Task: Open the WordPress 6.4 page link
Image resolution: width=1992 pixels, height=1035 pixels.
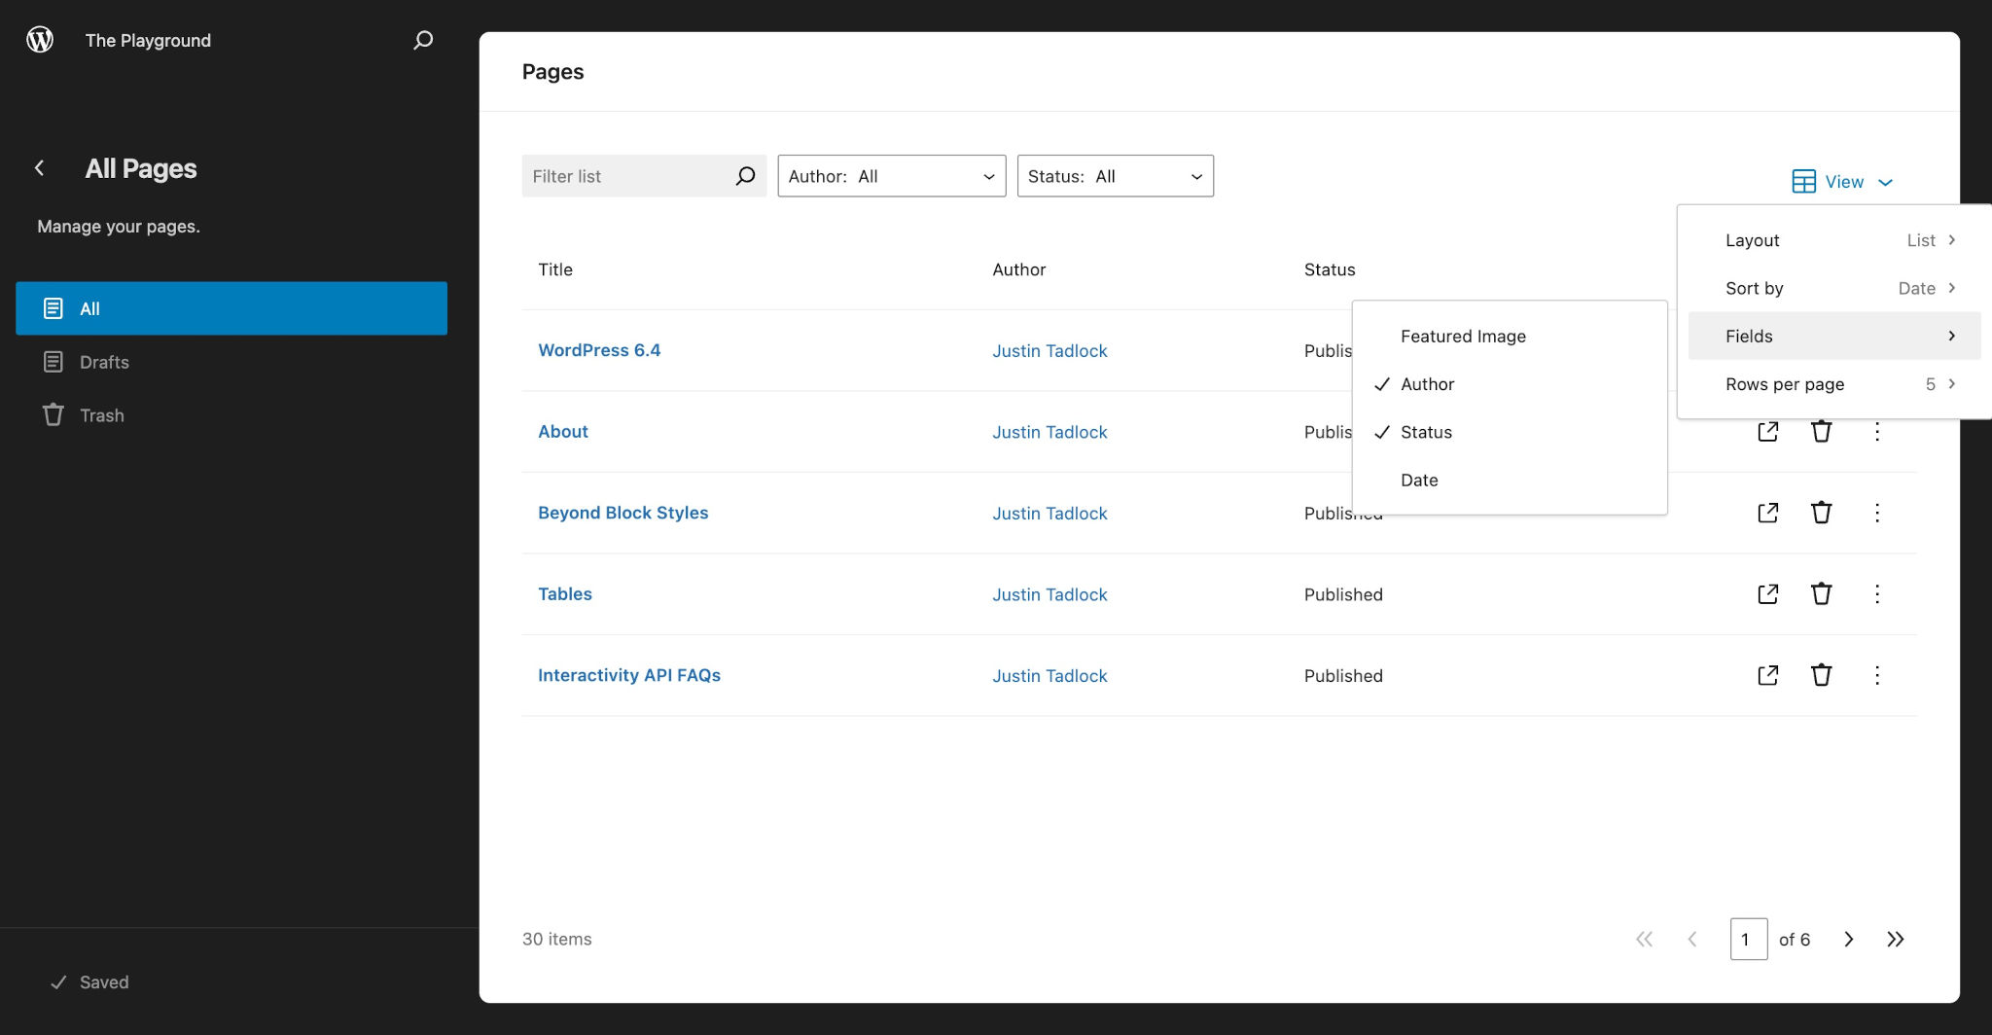Action: (599, 350)
